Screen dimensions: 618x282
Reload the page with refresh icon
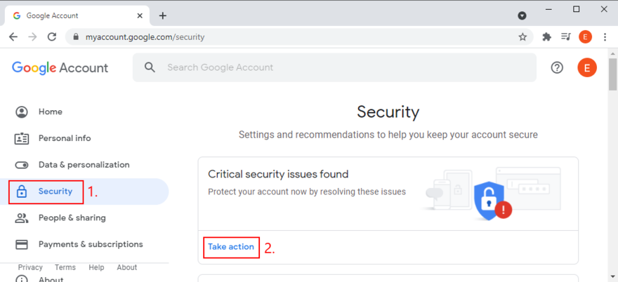pos(51,37)
